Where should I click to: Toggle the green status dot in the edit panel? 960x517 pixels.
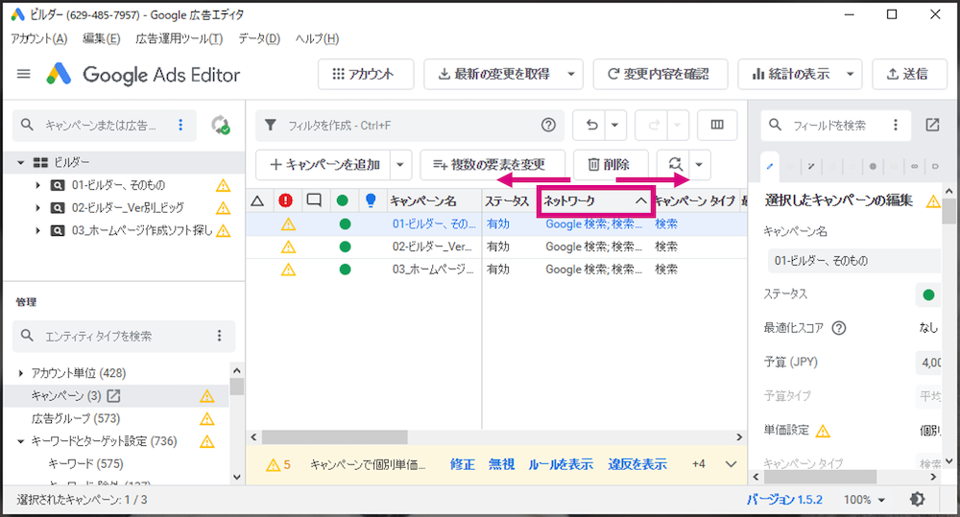pyautogui.click(x=928, y=294)
